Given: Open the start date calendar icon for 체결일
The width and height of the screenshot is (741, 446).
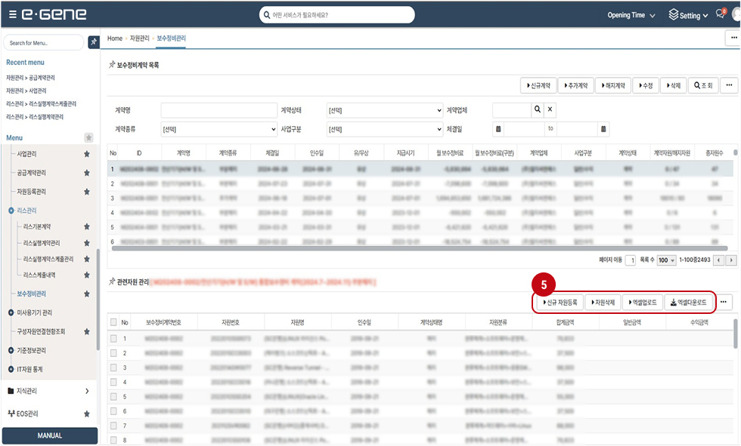Looking at the screenshot, I should point(498,129).
